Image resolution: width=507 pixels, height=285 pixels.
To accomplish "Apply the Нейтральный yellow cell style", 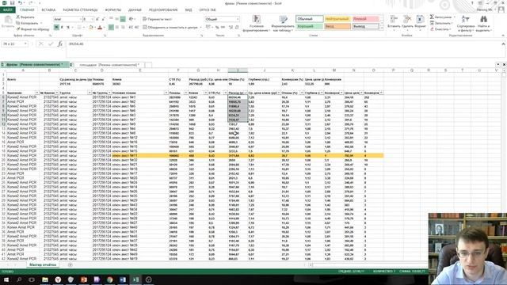I will pyautogui.click(x=337, y=19).
